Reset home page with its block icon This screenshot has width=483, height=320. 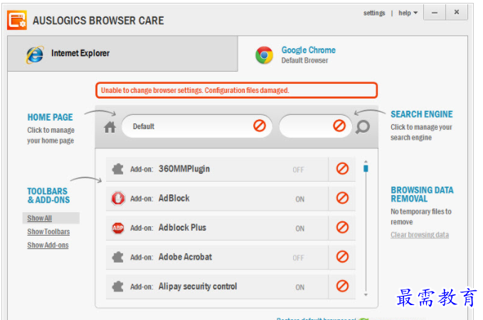point(260,126)
